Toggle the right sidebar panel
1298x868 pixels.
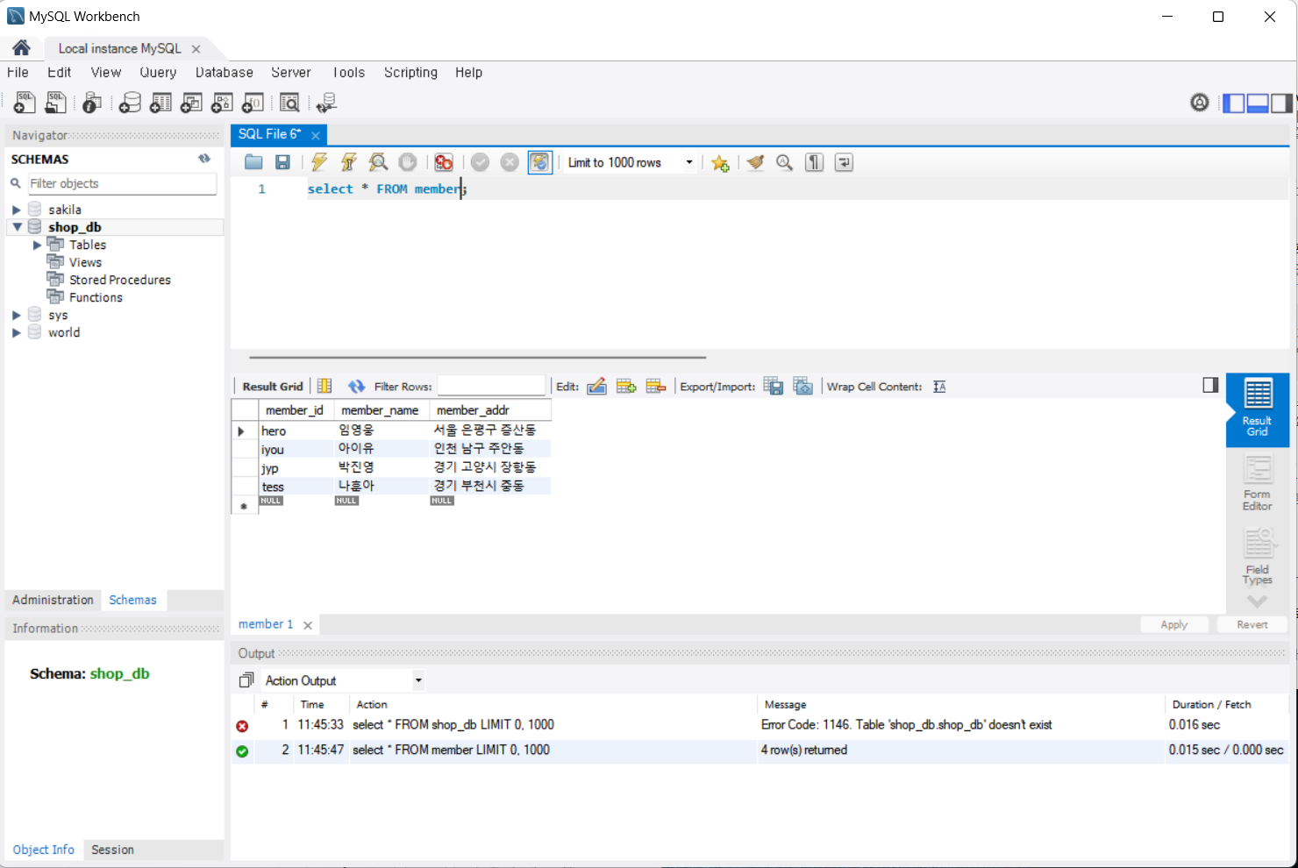(1281, 103)
